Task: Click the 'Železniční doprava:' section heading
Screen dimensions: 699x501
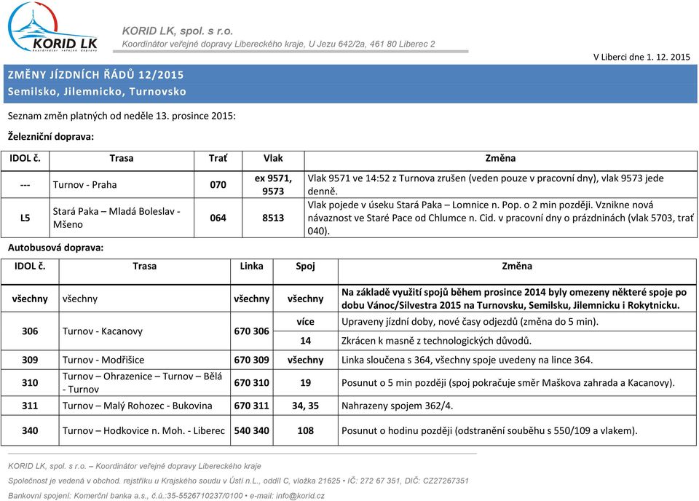Action: point(51,137)
